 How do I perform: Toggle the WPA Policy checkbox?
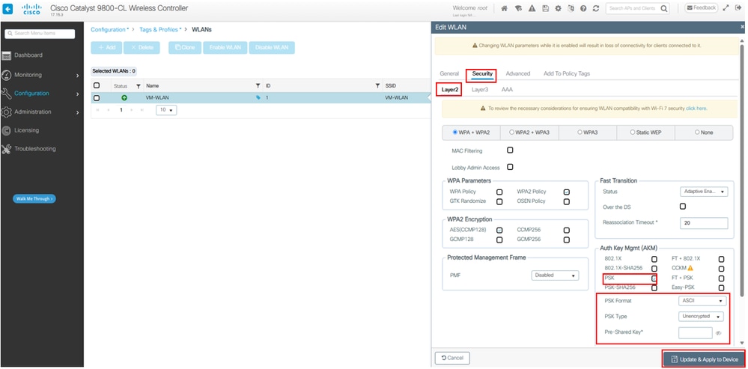499,192
